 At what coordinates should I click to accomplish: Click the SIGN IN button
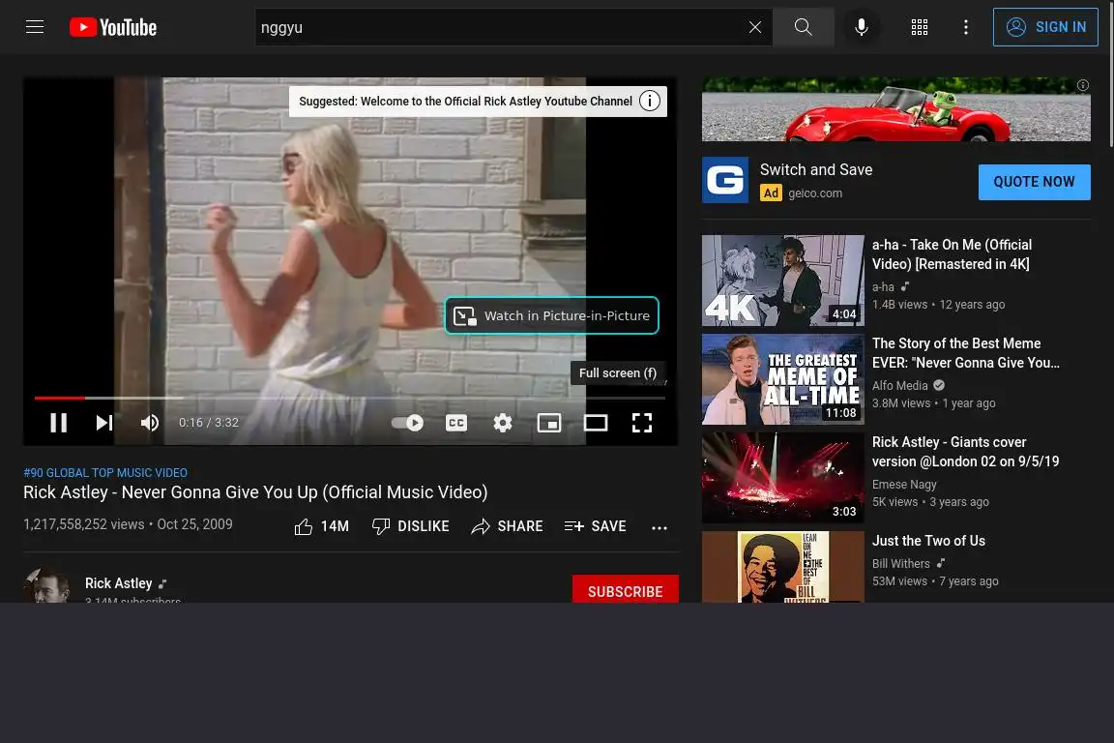pos(1045,27)
